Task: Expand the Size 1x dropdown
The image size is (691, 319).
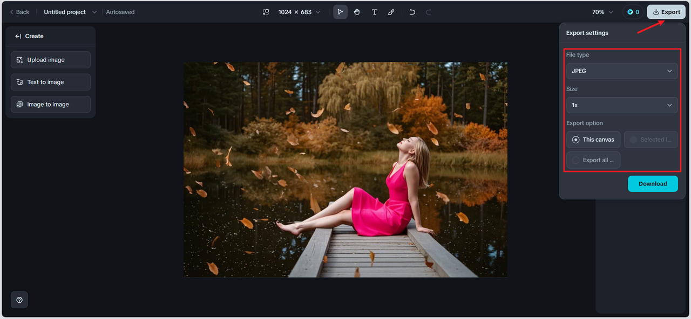Action: click(x=622, y=105)
